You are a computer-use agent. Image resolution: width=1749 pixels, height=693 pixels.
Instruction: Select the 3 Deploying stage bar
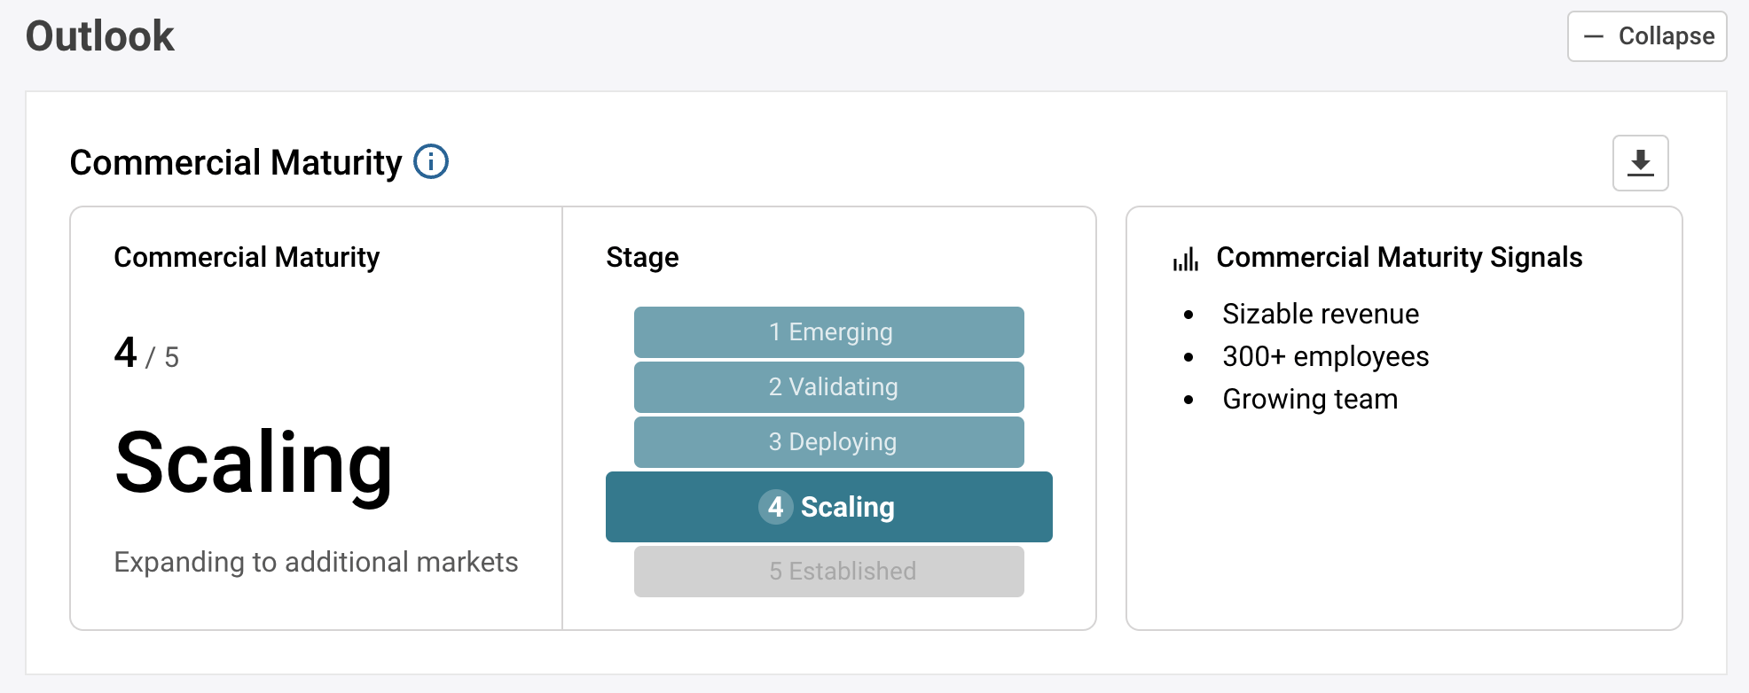pyautogui.click(x=828, y=442)
